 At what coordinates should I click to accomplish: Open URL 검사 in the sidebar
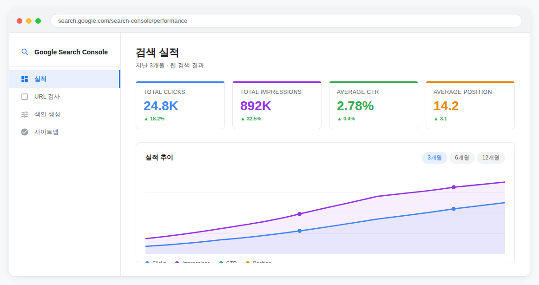pos(65,97)
